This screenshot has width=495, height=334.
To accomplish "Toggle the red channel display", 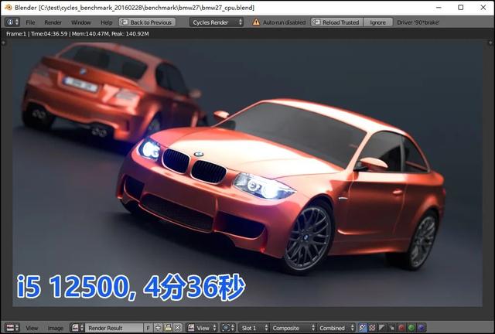I will pyautogui.click(x=401, y=328).
